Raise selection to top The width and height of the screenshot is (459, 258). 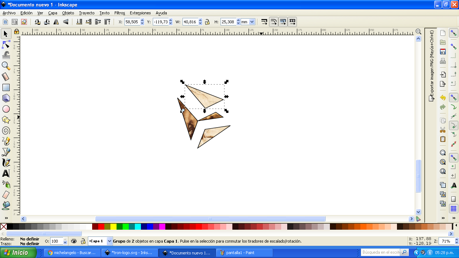(107, 22)
